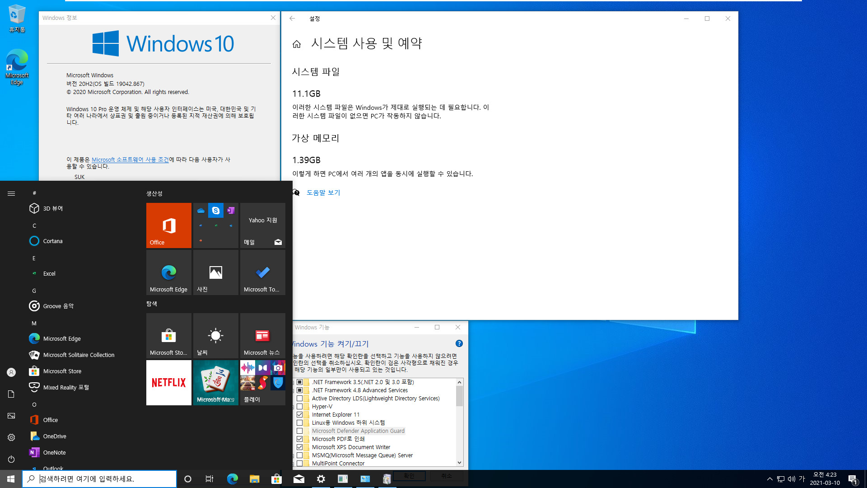
Task: Select OneDrive from Start menu list
Action: click(55, 436)
